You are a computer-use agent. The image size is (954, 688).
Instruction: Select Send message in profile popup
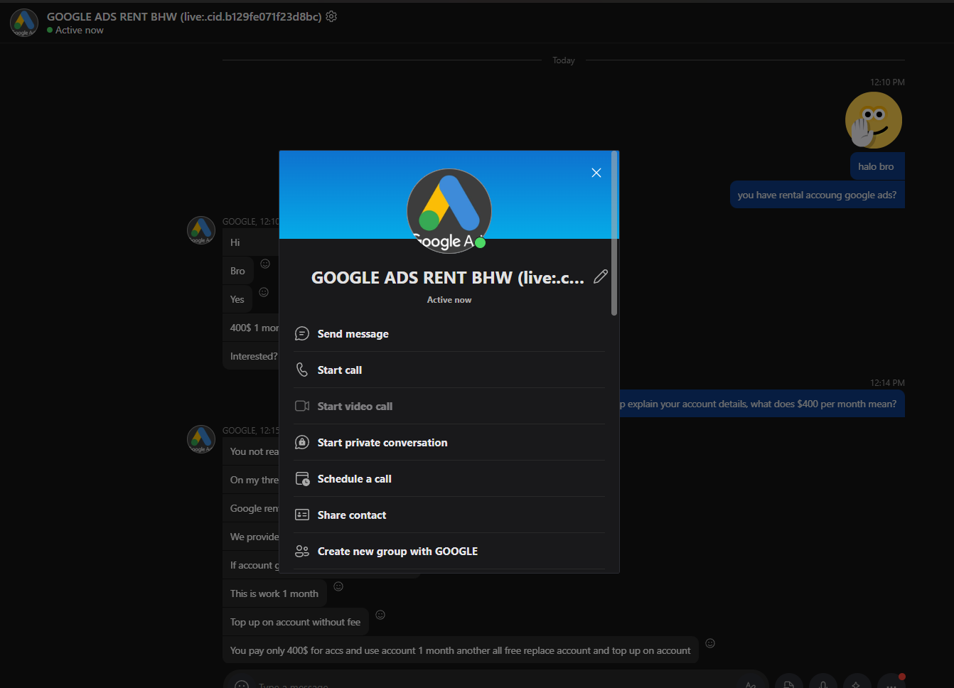pos(449,334)
